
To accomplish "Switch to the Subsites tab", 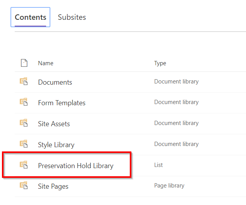I will coord(72,17).
